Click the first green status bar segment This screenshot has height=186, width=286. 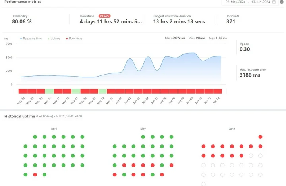point(49,91)
